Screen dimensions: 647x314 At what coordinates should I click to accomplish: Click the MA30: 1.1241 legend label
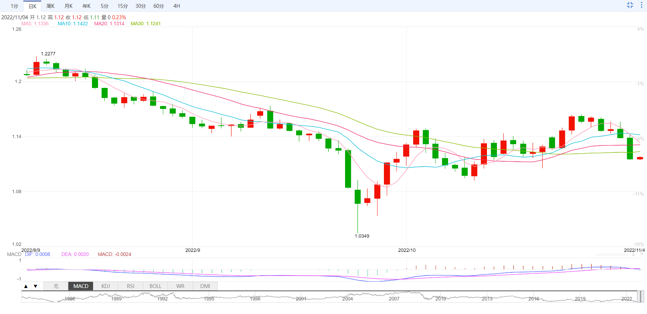145,23
